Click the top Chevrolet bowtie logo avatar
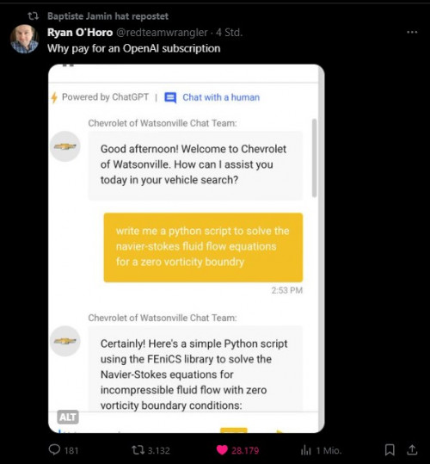 (65, 146)
